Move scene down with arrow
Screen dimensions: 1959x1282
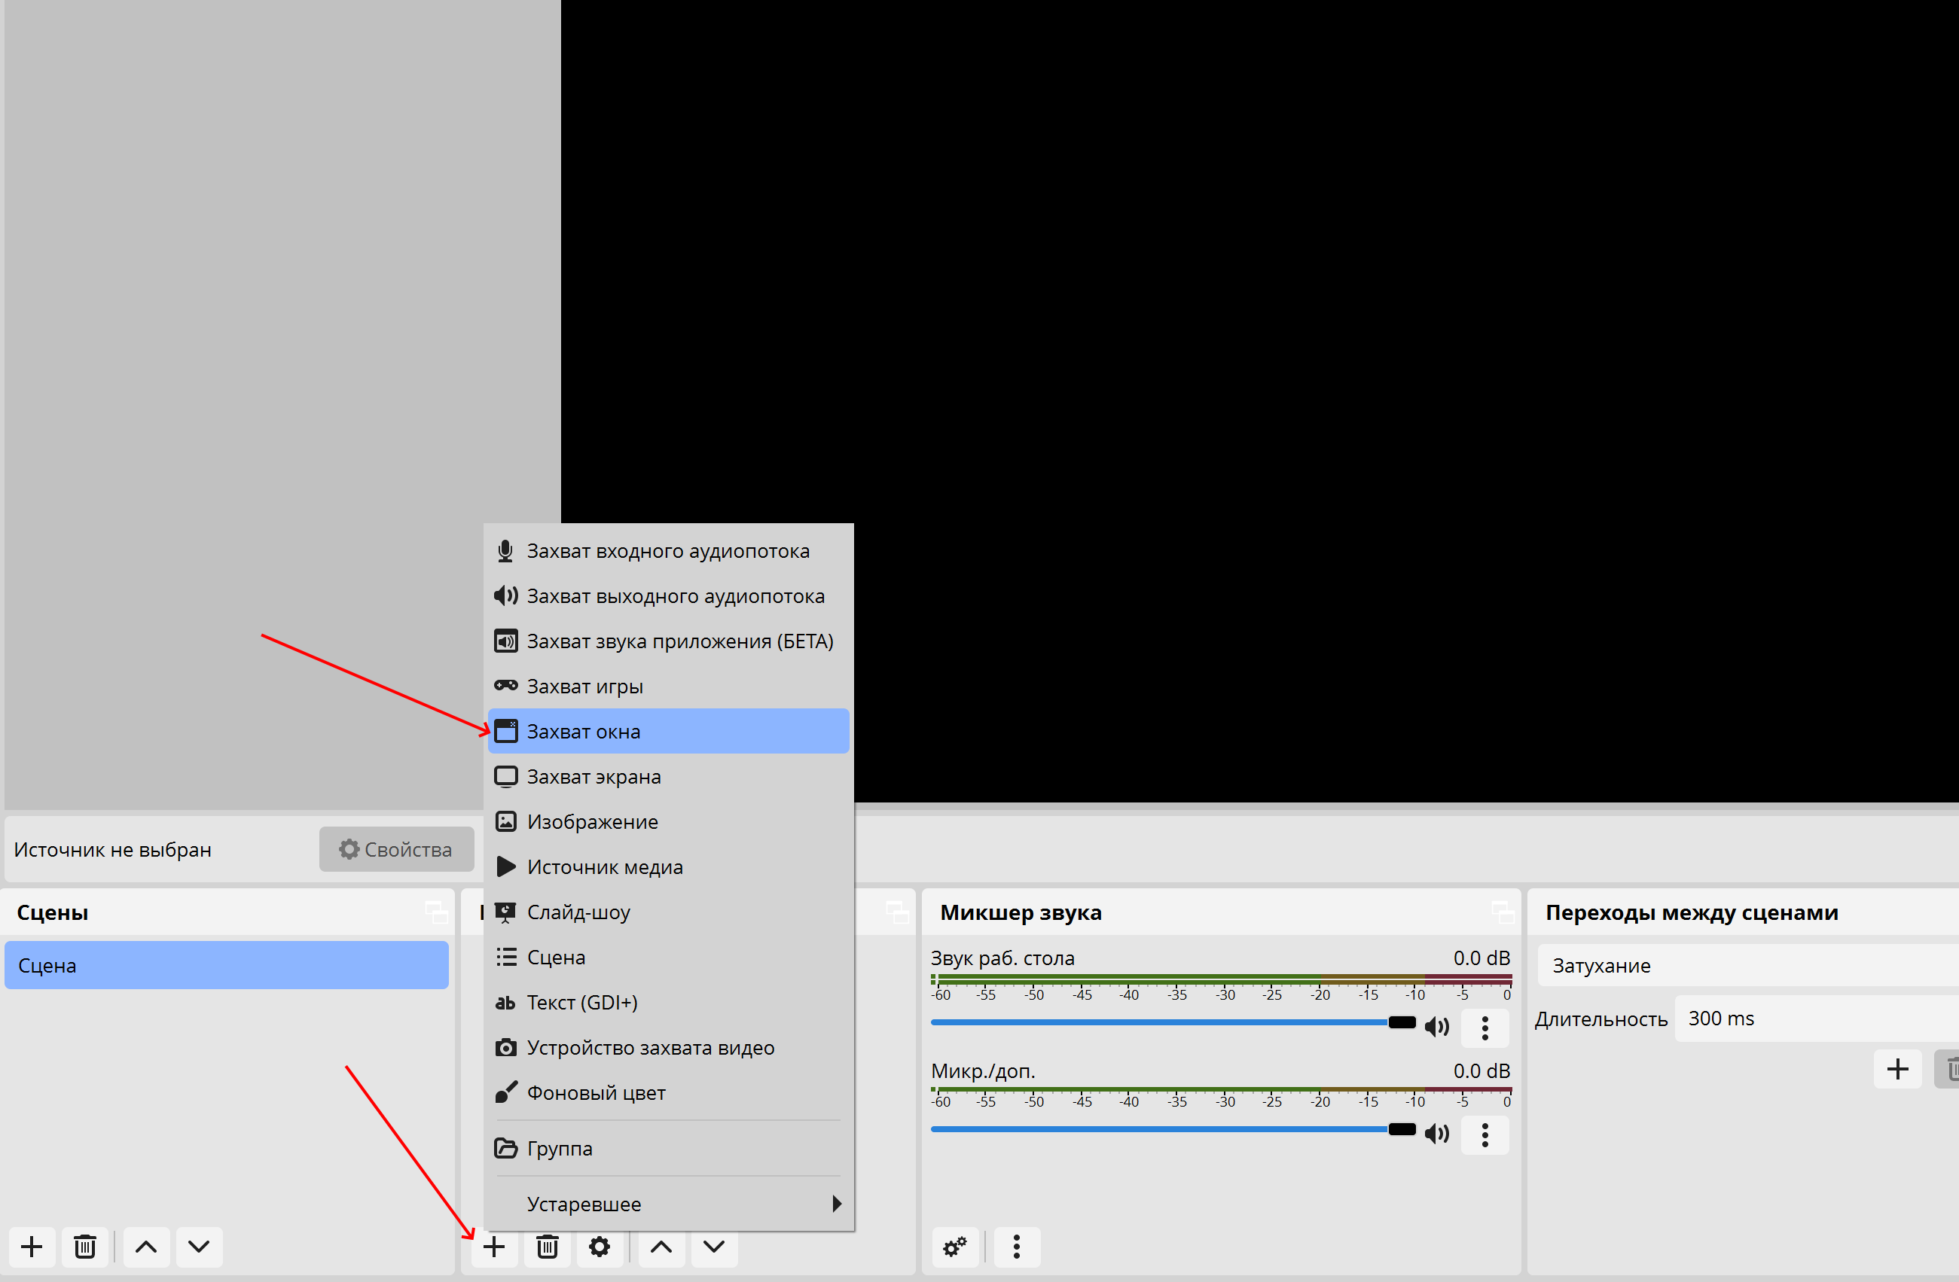click(x=199, y=1247)
